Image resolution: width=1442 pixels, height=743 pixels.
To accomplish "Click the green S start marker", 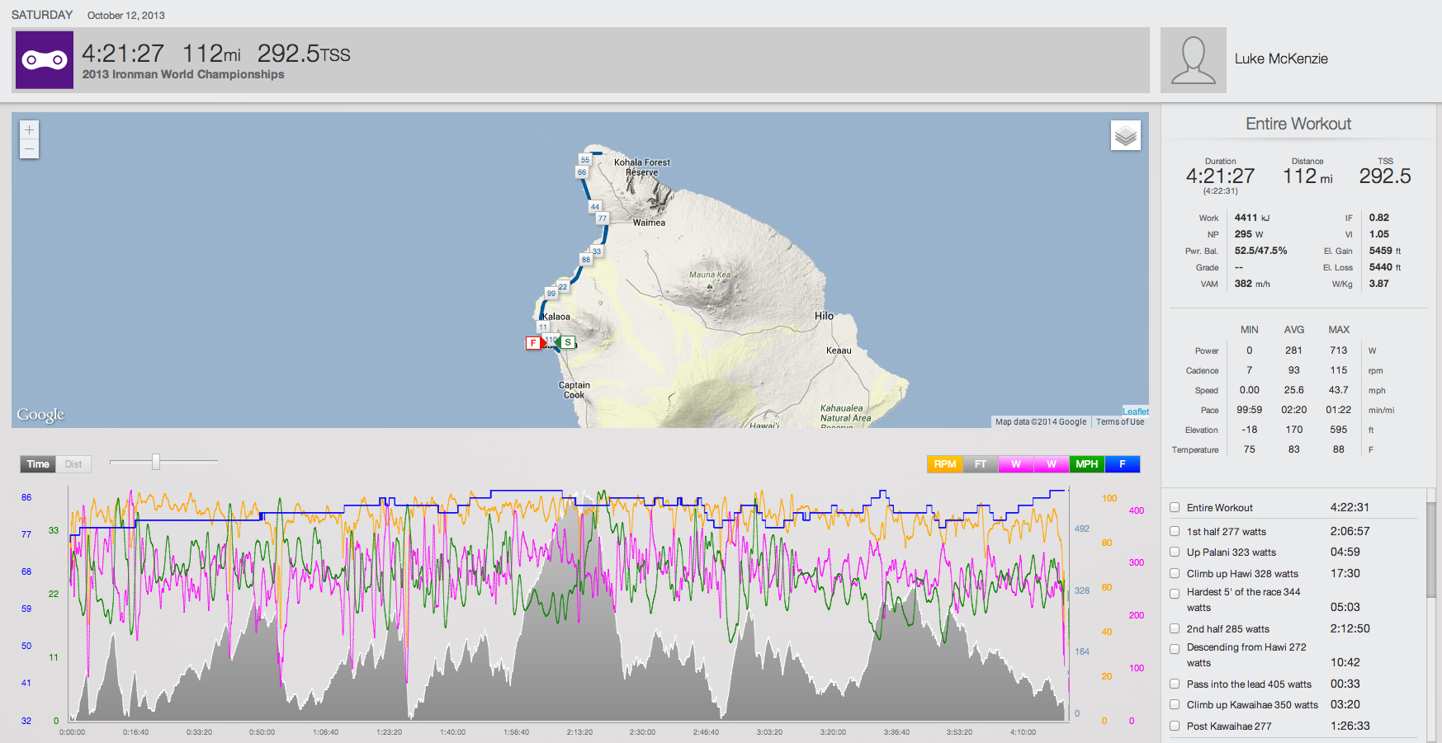I will coord(567,342).
